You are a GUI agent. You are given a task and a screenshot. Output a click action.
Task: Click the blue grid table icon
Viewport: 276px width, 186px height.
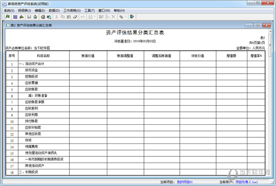(16, 17)
